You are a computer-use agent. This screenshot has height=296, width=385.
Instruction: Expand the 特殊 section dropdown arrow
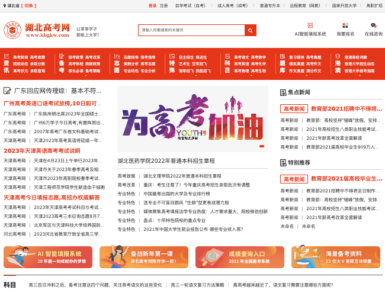click(x=196, y=76)
